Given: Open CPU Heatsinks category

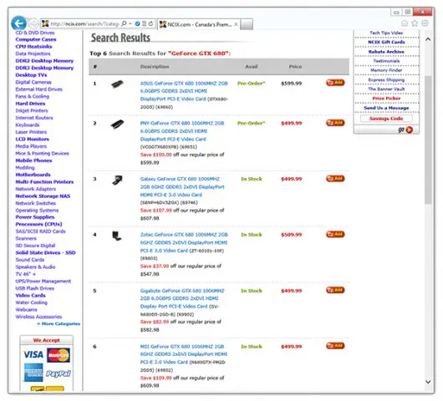Looking at the screenshot, I should point(33,47).
